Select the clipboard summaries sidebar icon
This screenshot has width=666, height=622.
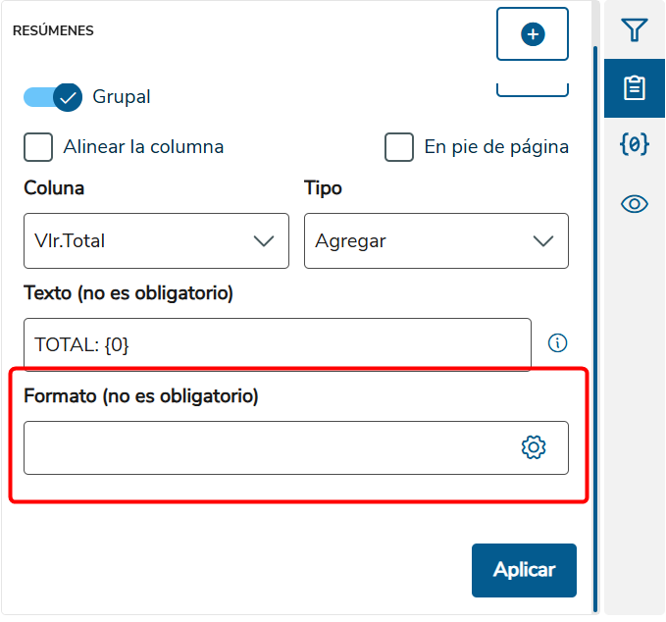click(x=635, y=88)
